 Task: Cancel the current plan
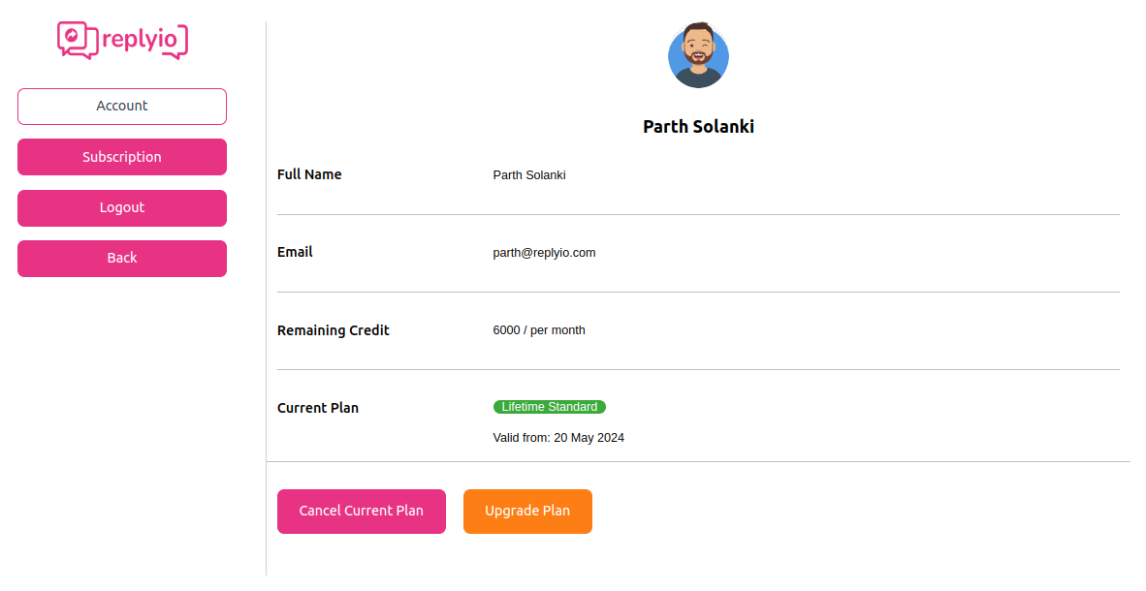[361, 512]
